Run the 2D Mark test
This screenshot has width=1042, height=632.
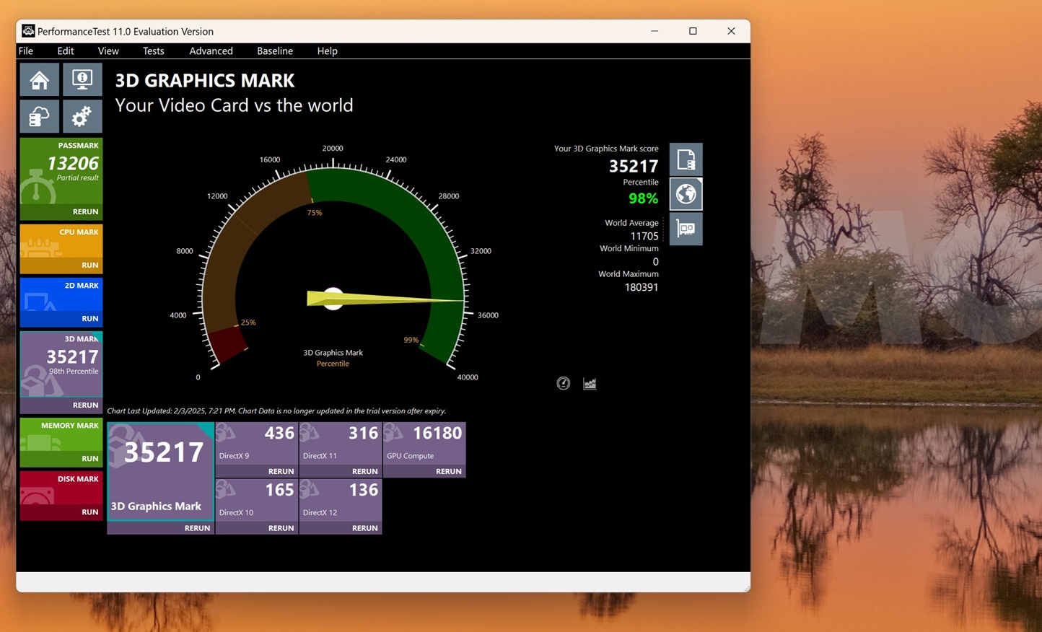click(89, 318)
